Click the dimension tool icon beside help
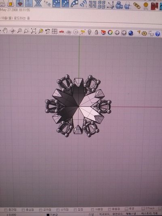The height and width of the screenshot is (216, 162). (x=151, y=34)
